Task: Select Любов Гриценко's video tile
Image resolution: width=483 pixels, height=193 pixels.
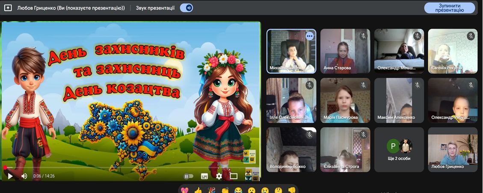Action: pyautogui.click(x=453, y=149)
